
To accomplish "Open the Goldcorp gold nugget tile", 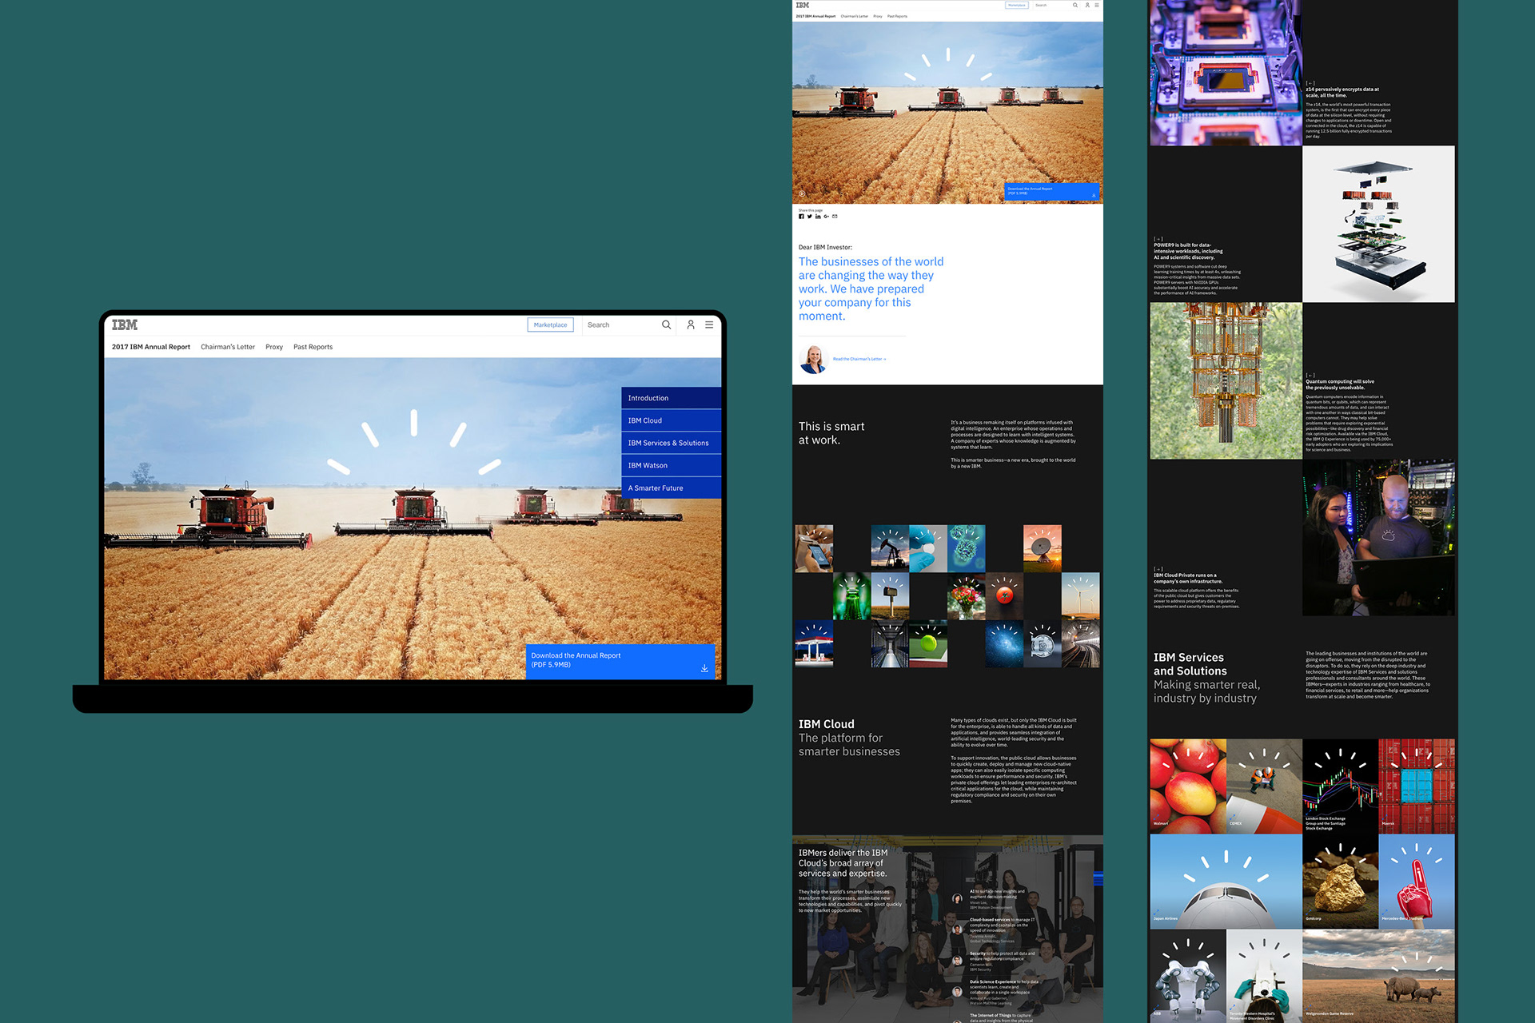I will 1340,881.
